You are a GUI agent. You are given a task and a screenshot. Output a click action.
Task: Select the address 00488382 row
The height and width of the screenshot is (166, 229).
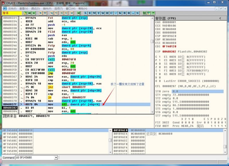tap(76, 108)
